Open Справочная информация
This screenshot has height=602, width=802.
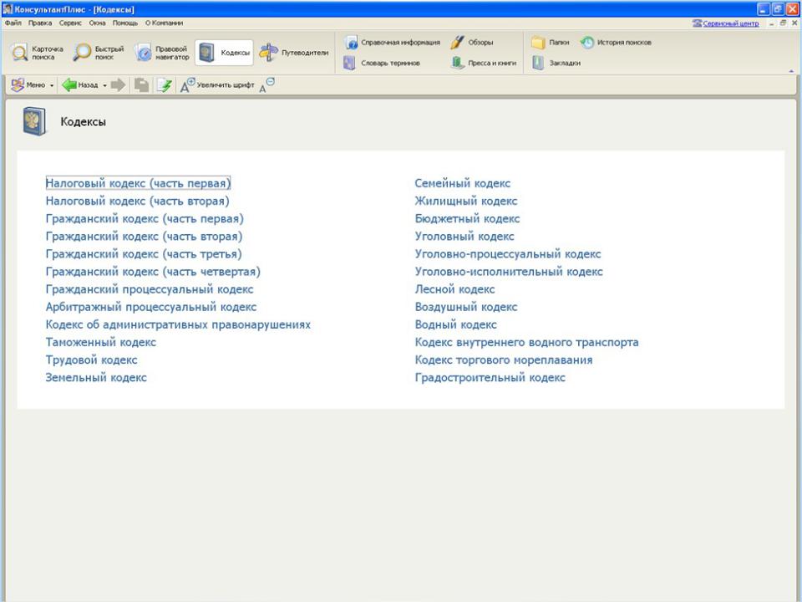[392, 43]
